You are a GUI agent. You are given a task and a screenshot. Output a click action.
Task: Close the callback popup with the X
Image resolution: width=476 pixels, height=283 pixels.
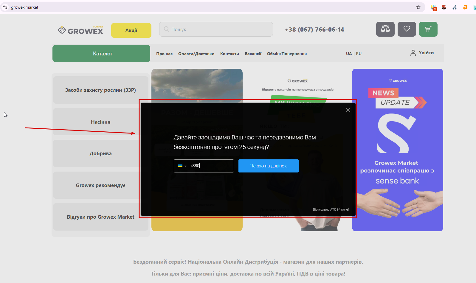coord(348,110)
